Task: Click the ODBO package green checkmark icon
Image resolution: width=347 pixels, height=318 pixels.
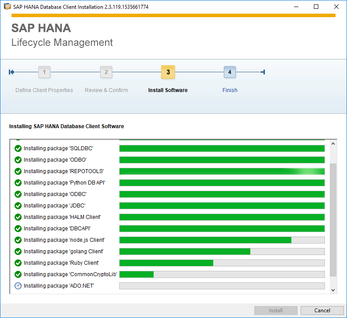Action: pyautogui.click(x=18, y=160)
